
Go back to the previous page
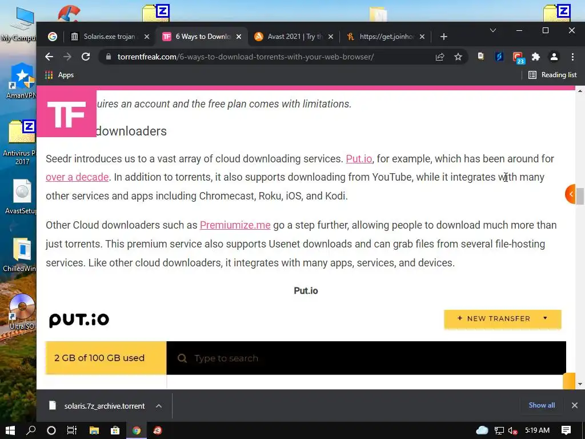49,57
